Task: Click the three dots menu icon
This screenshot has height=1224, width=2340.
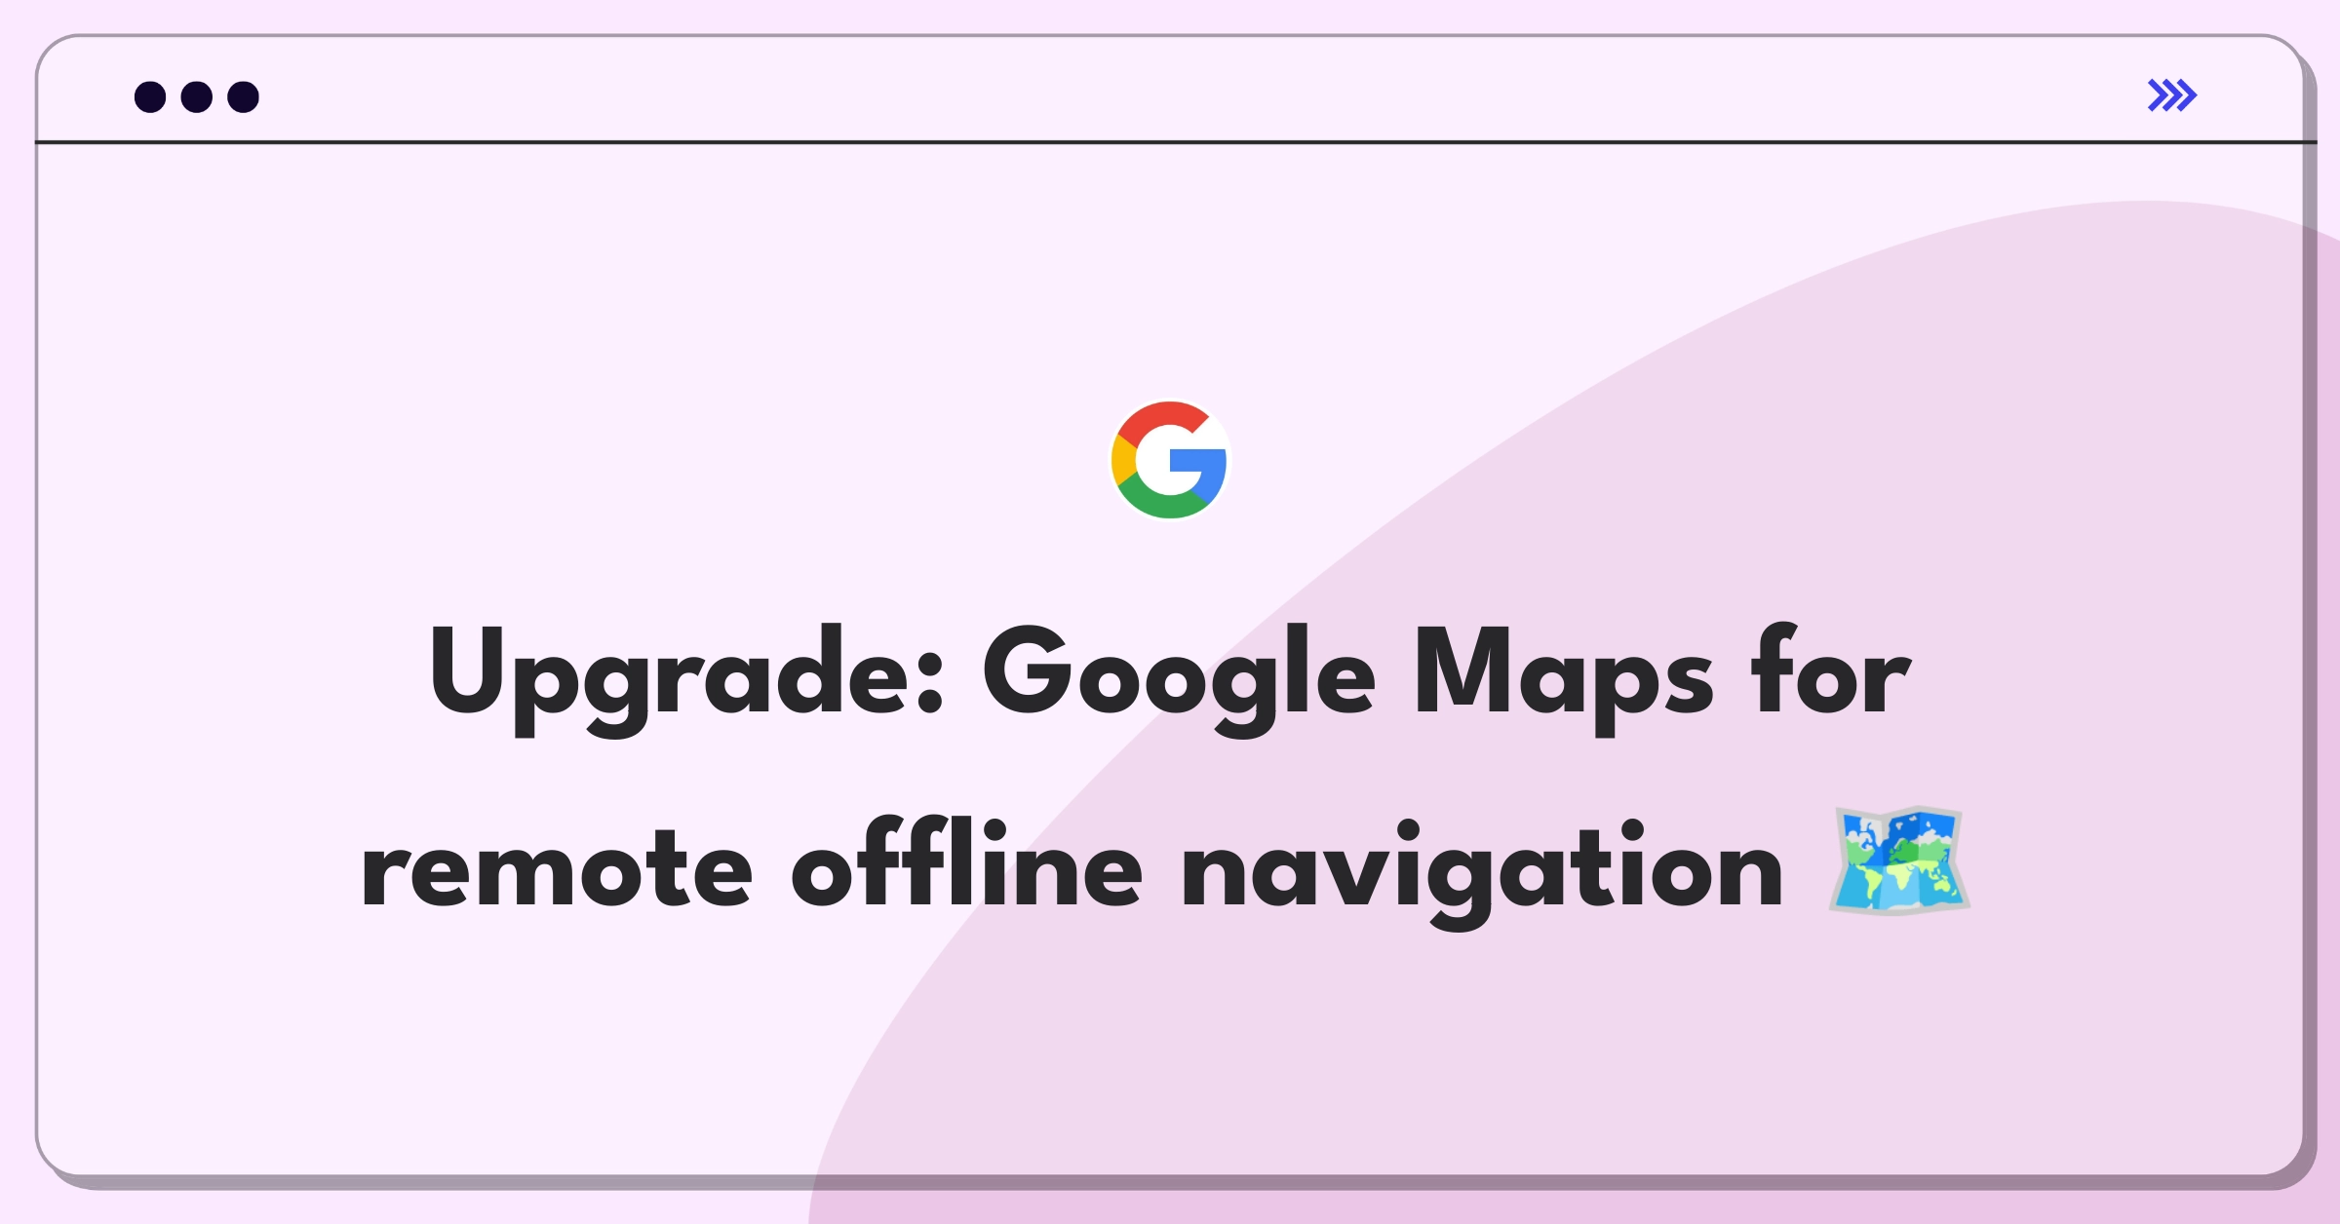Action: (x=193, y=96)
